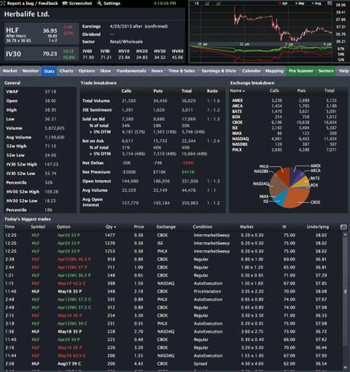Select the 2d chart range

(x=207, y=4)
